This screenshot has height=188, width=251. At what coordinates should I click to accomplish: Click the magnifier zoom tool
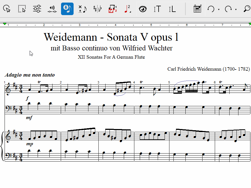coord(247,9)
